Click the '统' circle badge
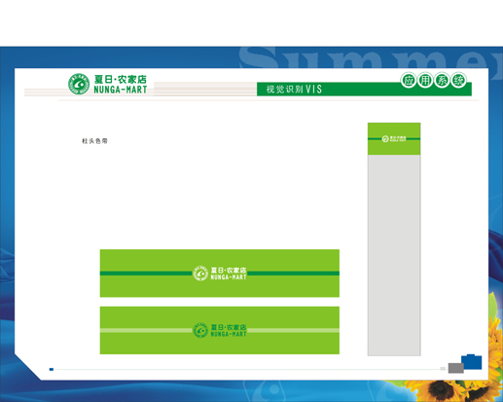The height and width of the screenshot is (402, 503). 458,80
